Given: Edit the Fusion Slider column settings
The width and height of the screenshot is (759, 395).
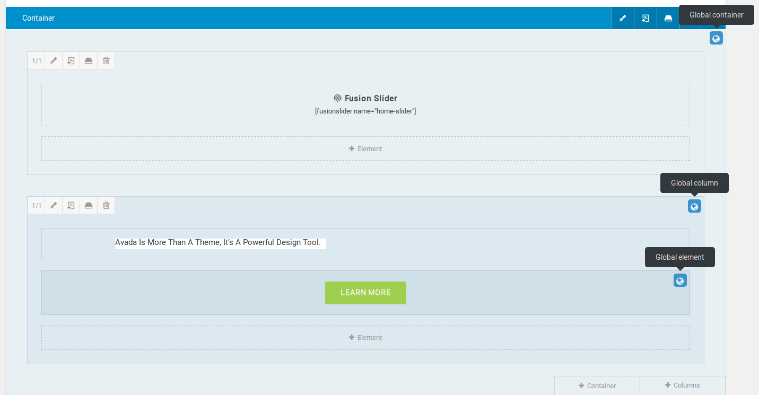Looking at the screenshot, I should coord(54,60).
